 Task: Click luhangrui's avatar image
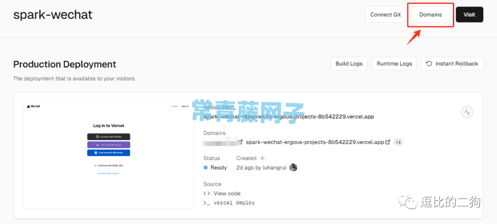[294, 167]
